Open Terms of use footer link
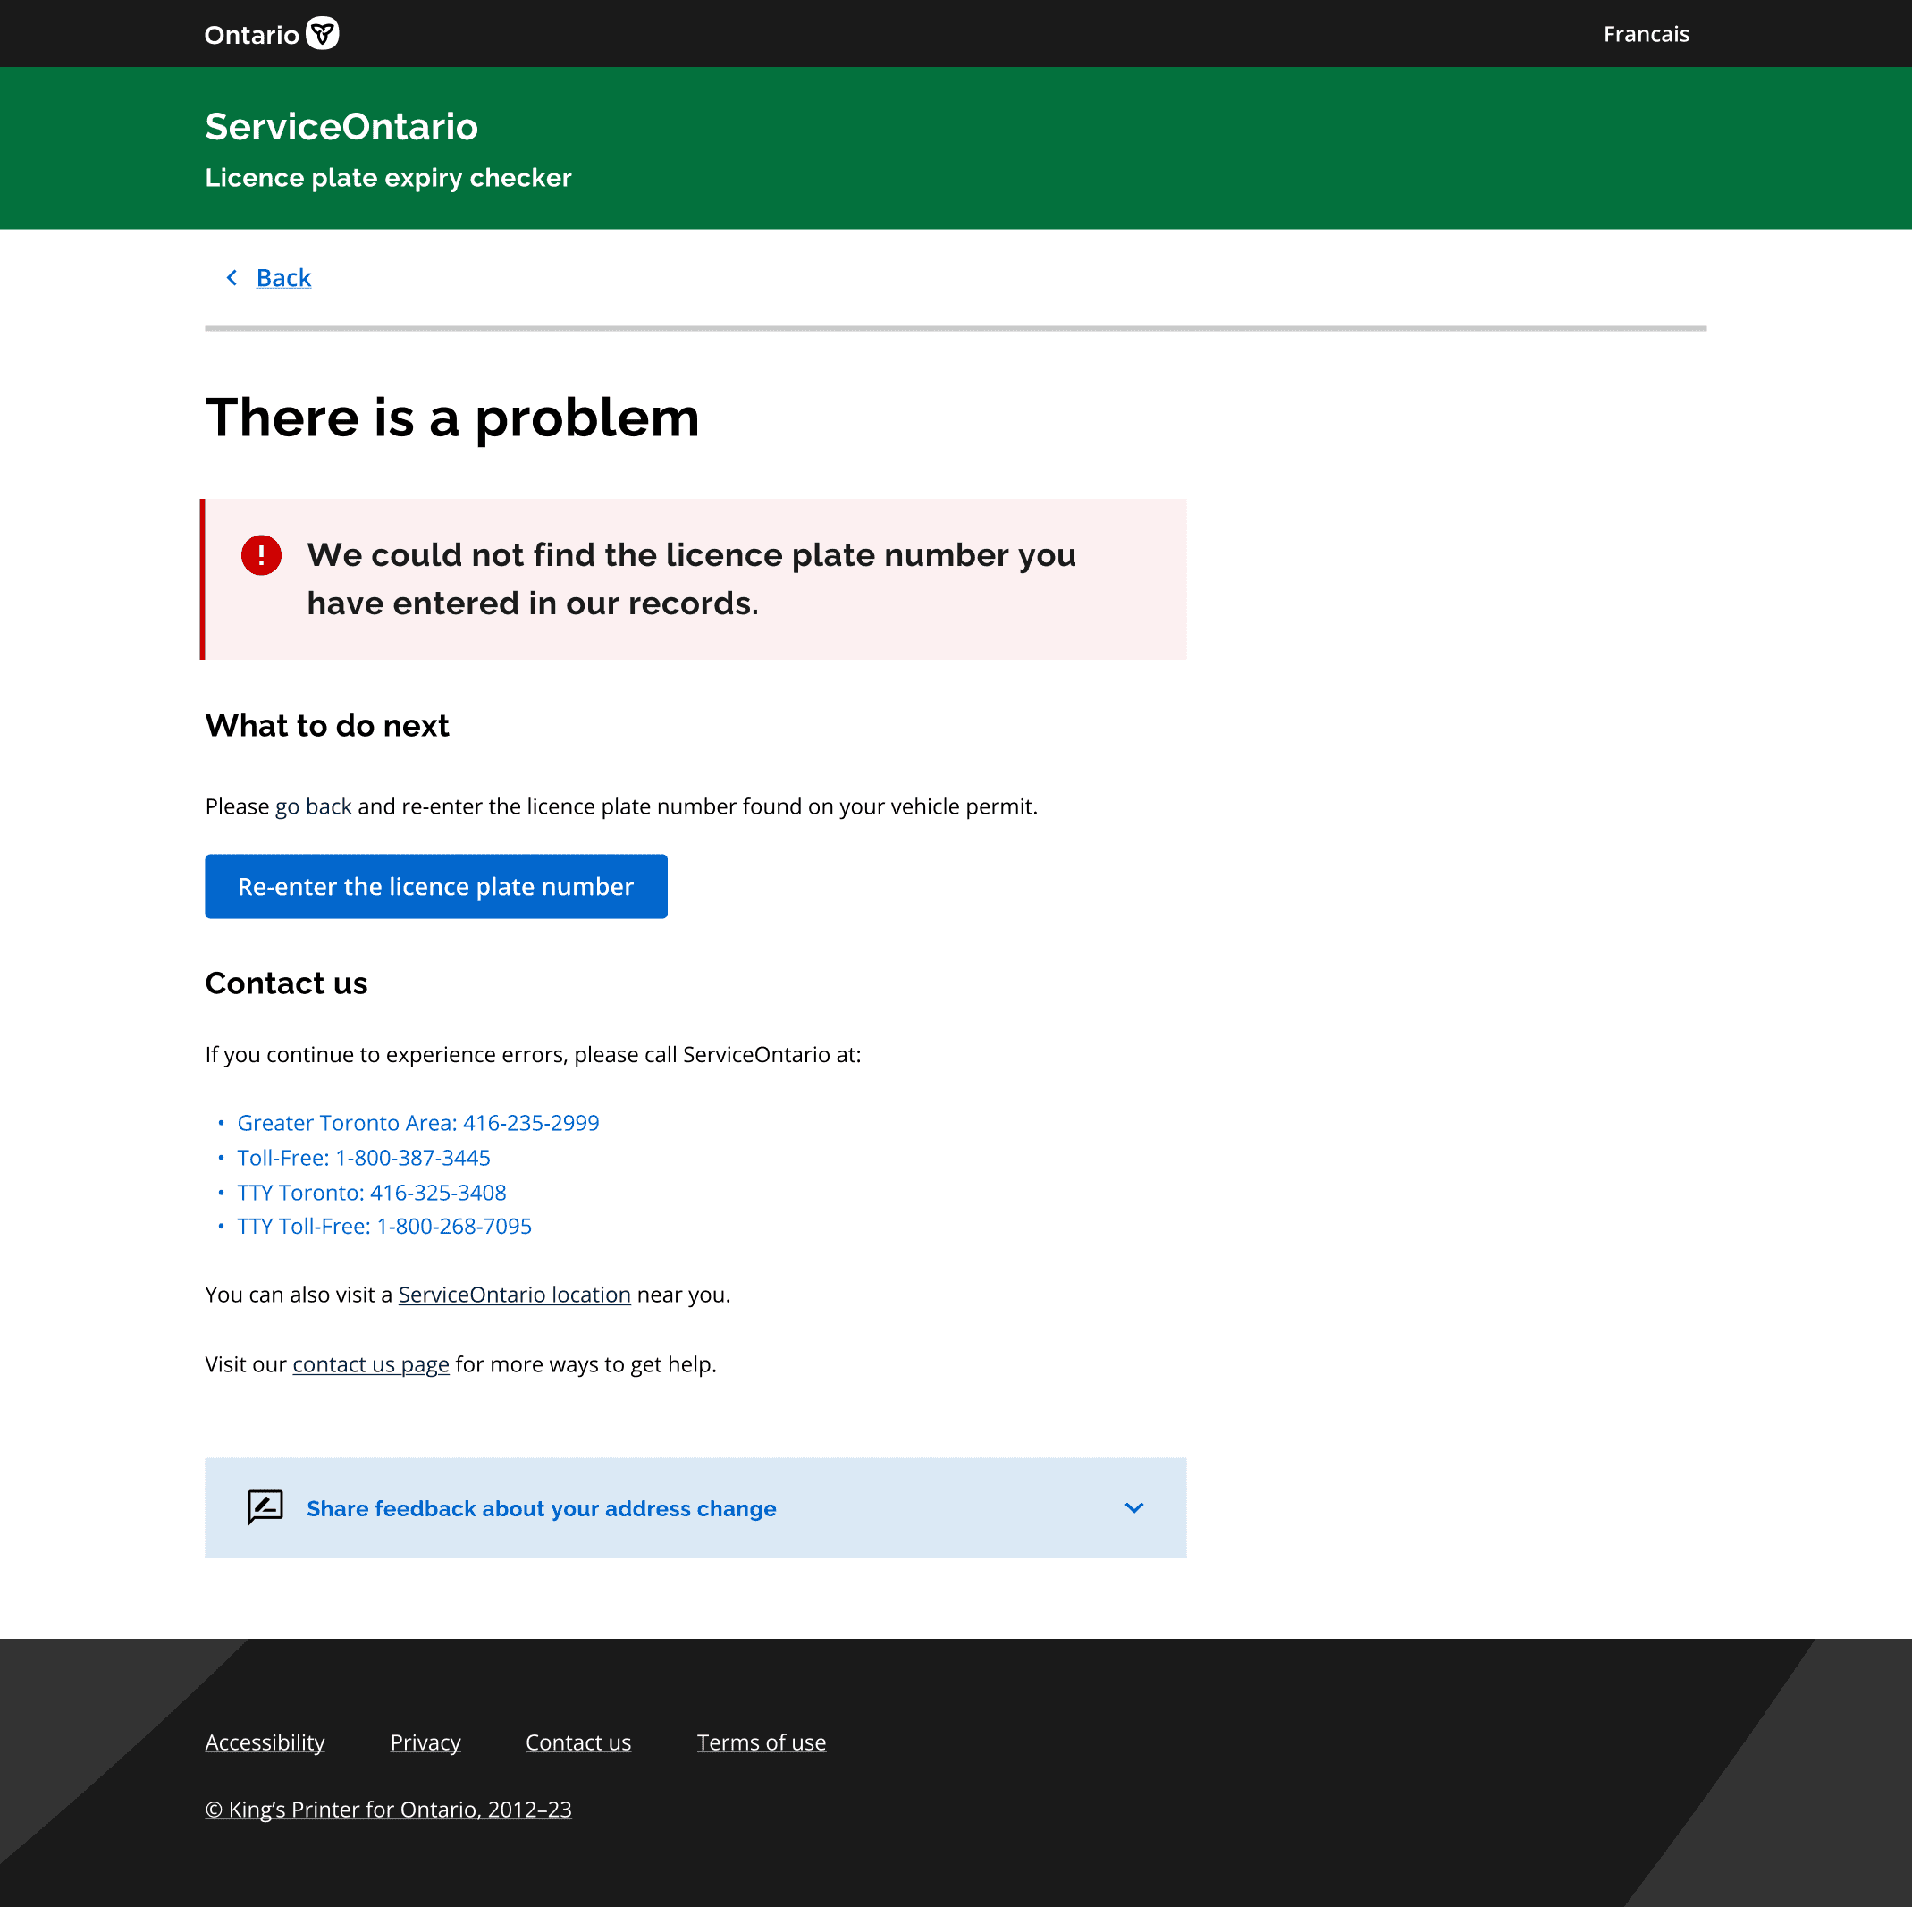 click(760, 1742)
